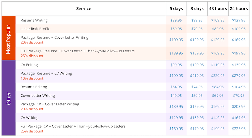Select the $203.95 CV + Cover Letter price
Image resolution: width=252 pixels, height=138 pixels.
point(239,107)
